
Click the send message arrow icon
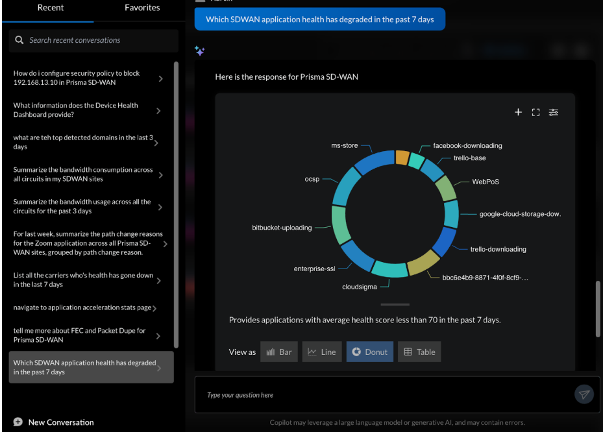(584, 394)
